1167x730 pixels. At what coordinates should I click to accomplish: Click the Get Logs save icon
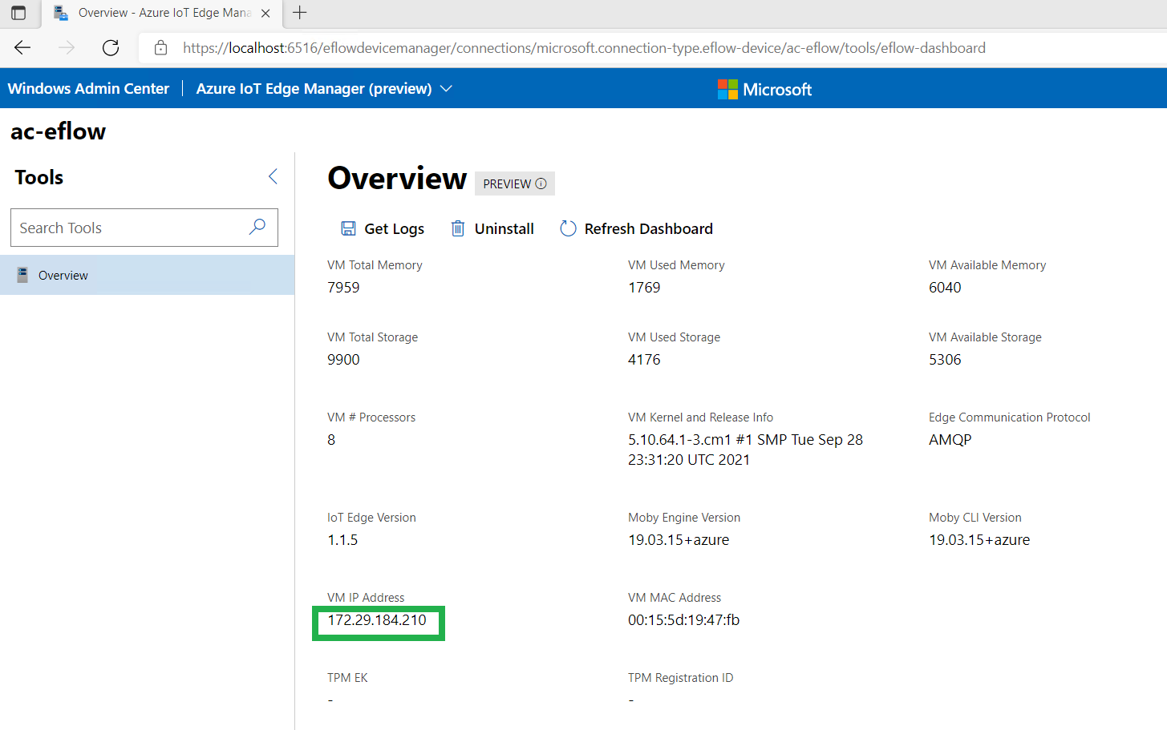click(x=348, y=228)
